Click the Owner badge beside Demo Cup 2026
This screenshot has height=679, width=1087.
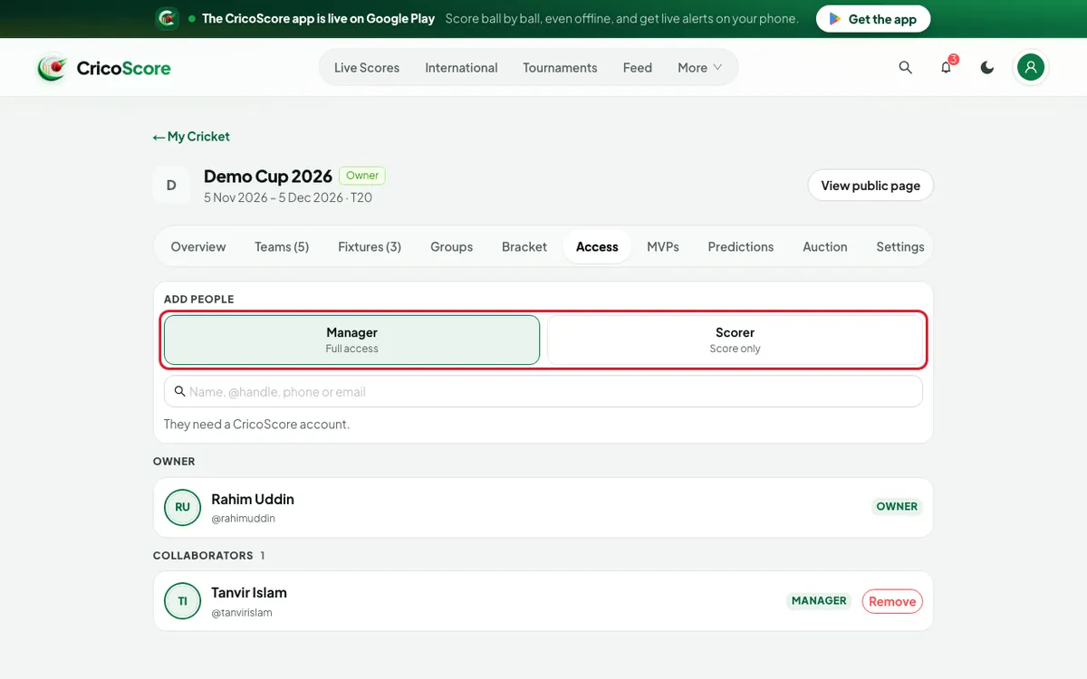[362, 176]
